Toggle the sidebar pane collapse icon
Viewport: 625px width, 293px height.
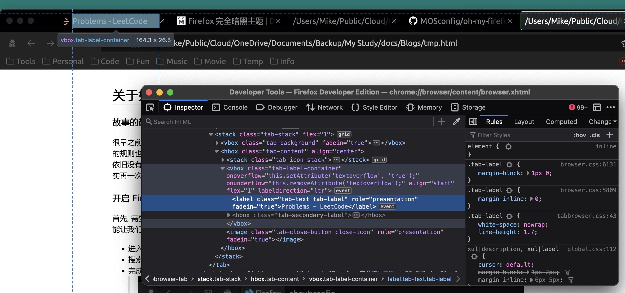(x=473, y=122)
